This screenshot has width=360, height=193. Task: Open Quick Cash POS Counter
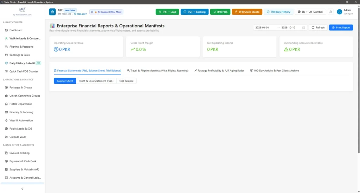pyautogui.click(x=22, y=71)
